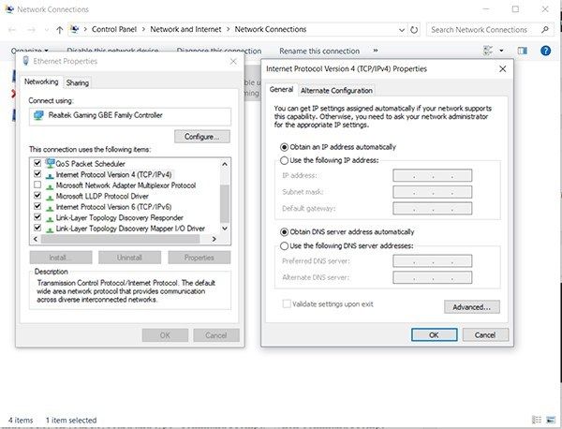This screenshot has height=429, width=562.
Task: Enable Microsoft Network Adapter Multiplexor Protocol checkbox
Action: (x=37, y=185)
